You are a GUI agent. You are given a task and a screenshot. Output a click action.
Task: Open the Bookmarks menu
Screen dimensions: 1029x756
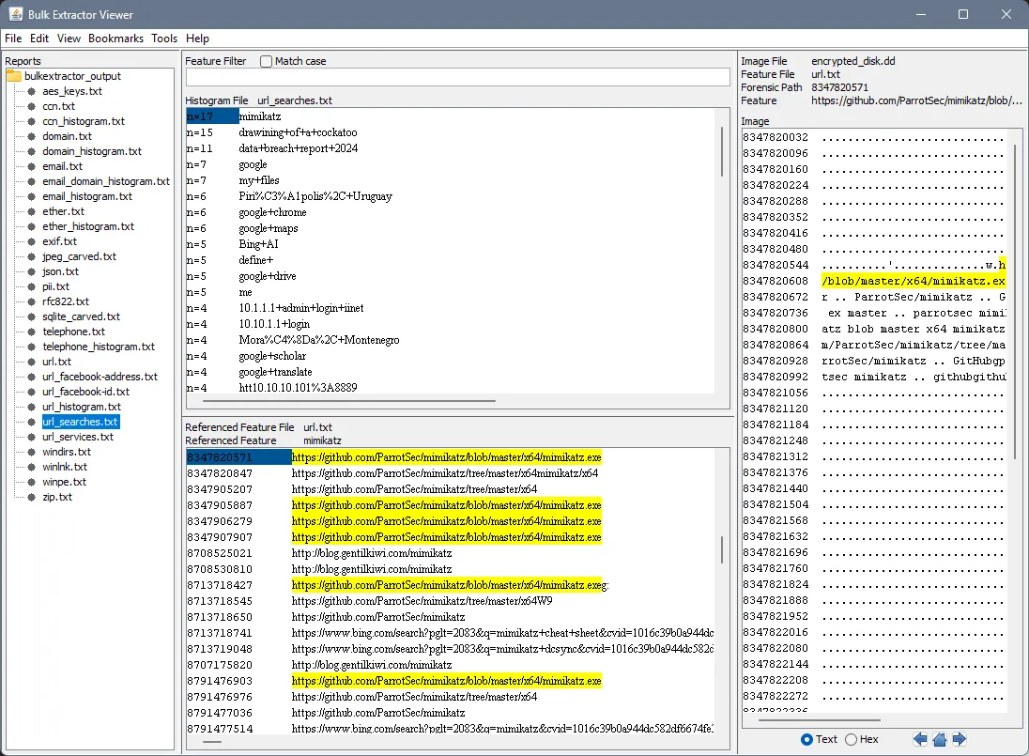pos(115,39)
